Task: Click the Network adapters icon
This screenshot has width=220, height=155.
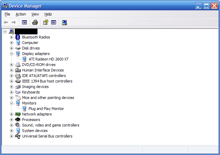Action: 18,114
